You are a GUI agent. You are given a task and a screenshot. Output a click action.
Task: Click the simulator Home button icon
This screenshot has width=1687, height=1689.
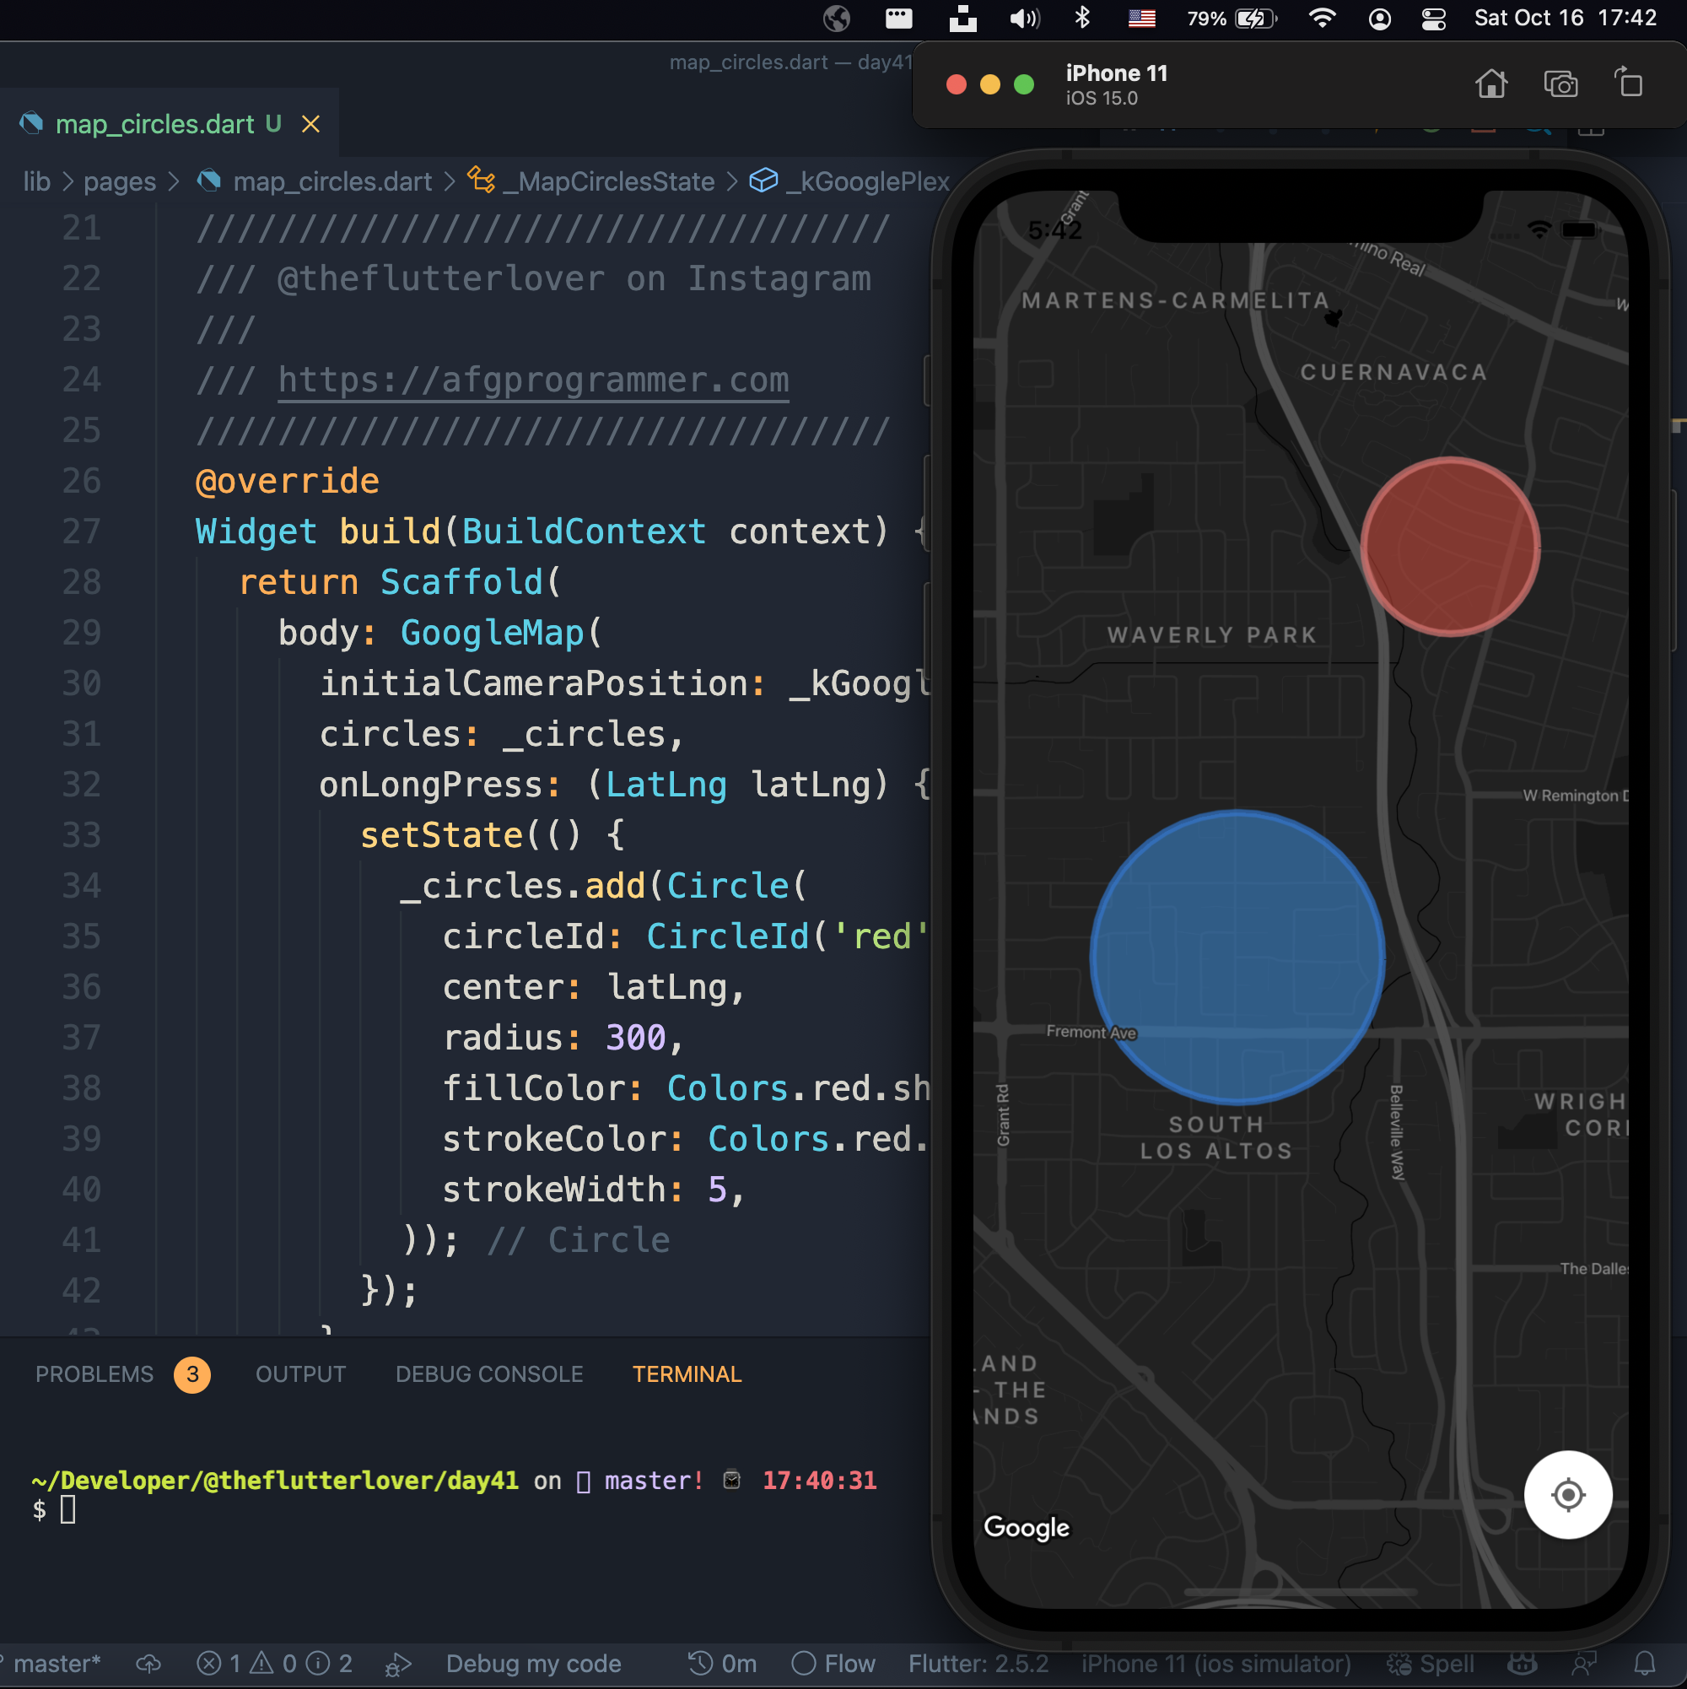tap(1490, 84)
